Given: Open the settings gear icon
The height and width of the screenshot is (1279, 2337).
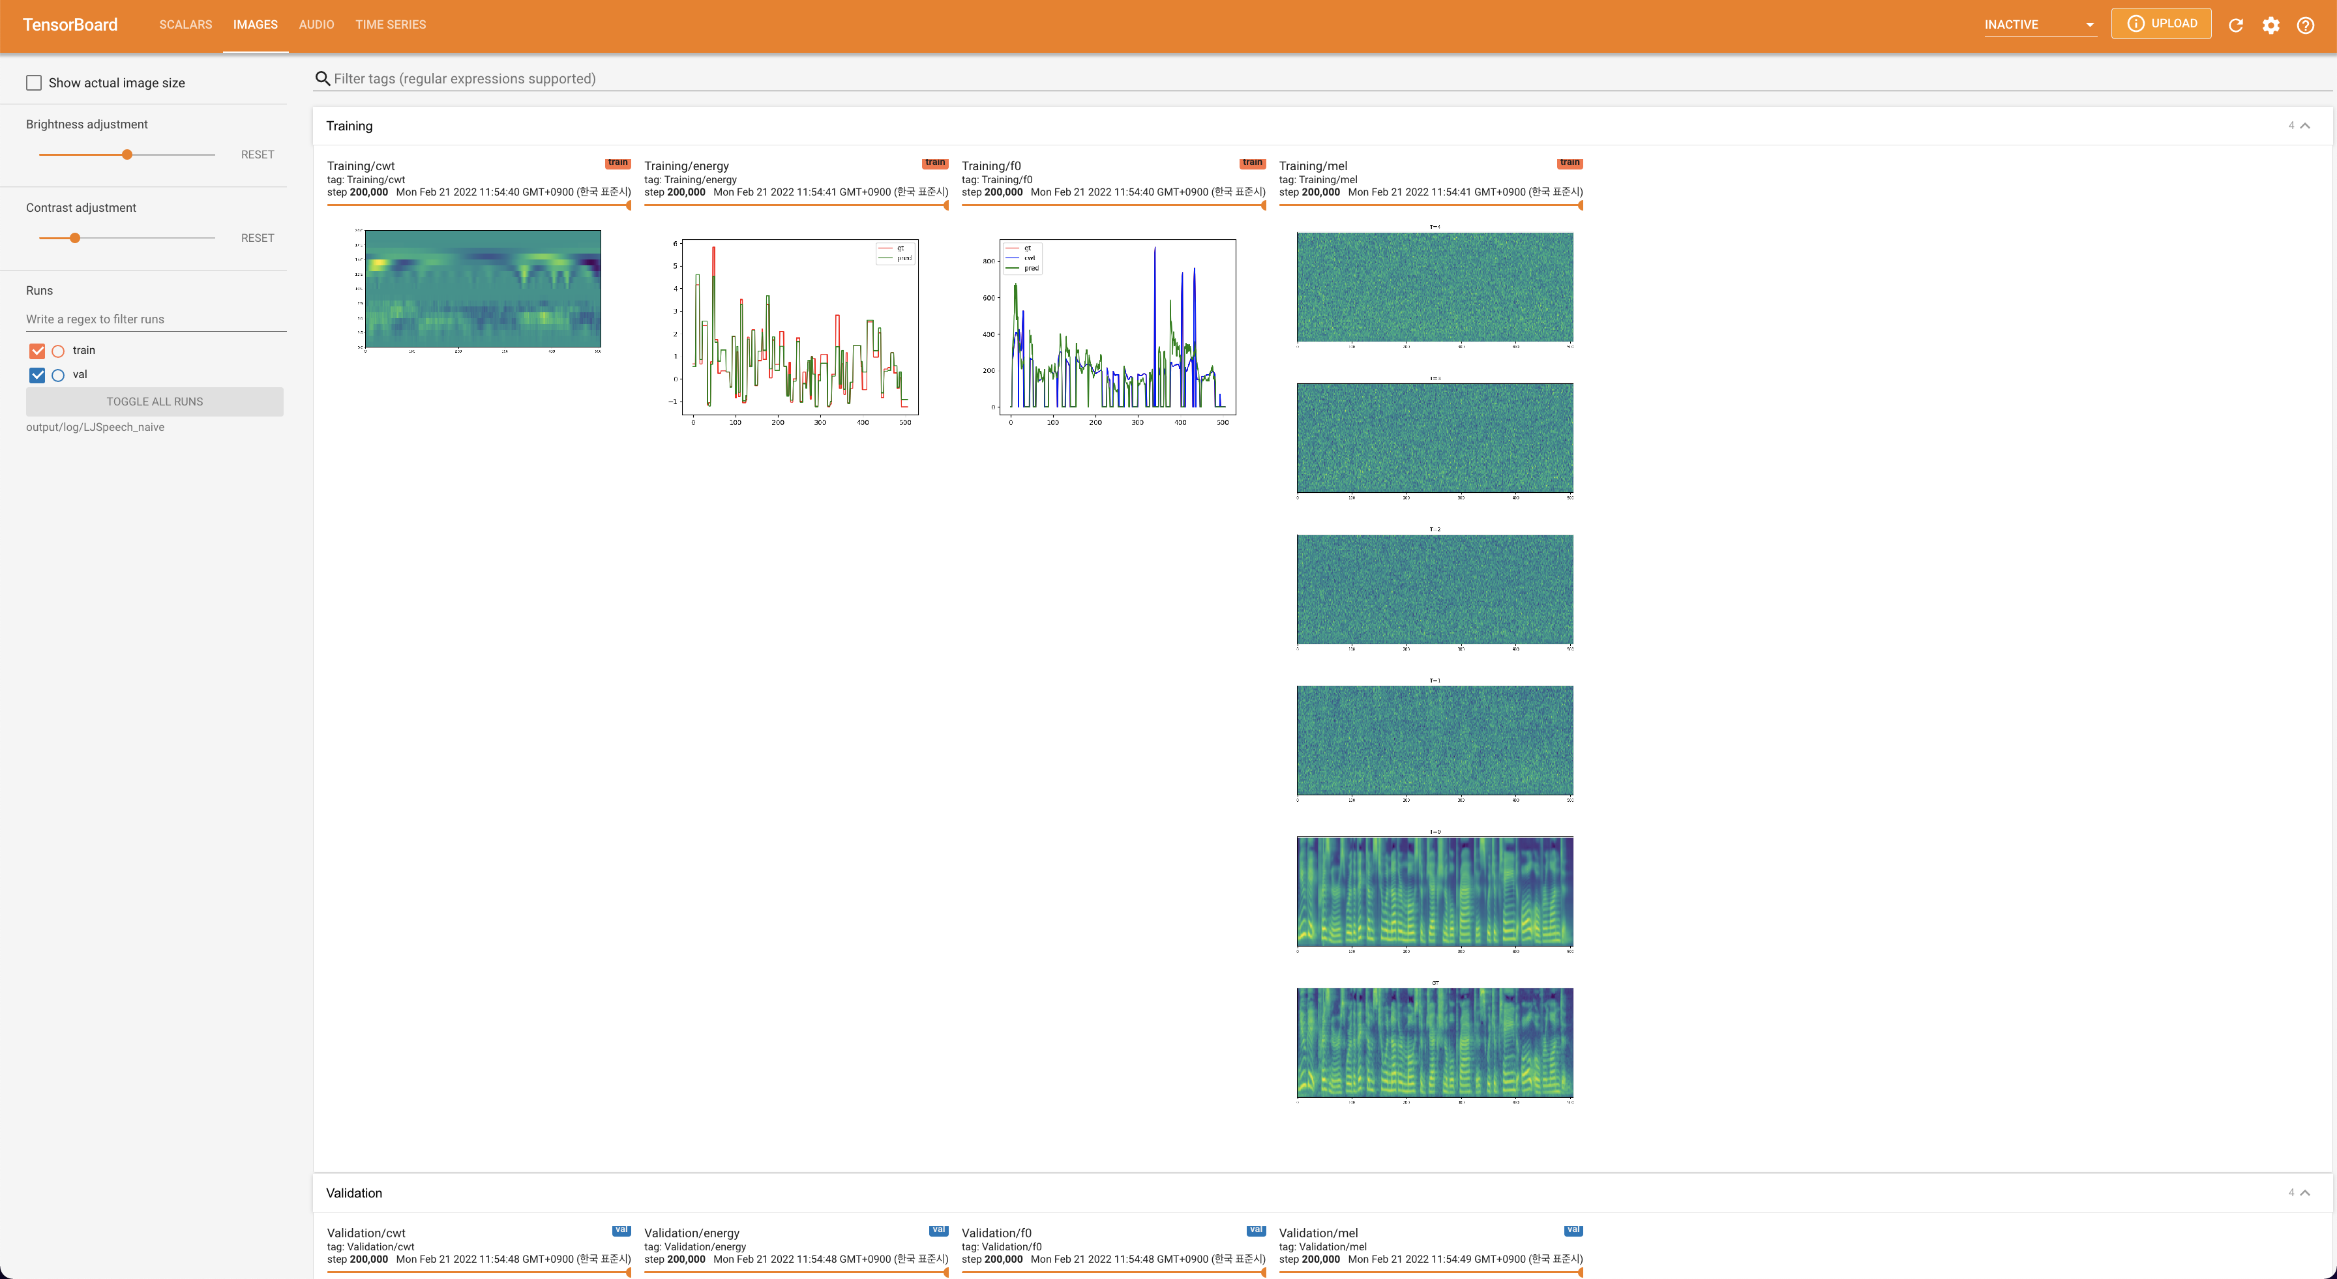Looking at the screenshot, I should tap(2270, 25).
